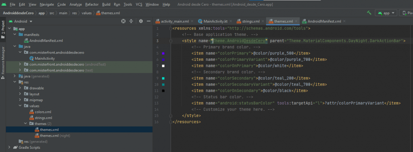Collapse the app module tree node

point(10,29)
